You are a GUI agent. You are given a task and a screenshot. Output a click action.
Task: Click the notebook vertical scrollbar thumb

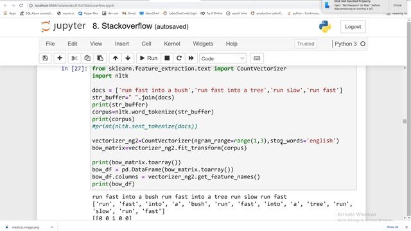pyautogui.click(x=405, y=121)
